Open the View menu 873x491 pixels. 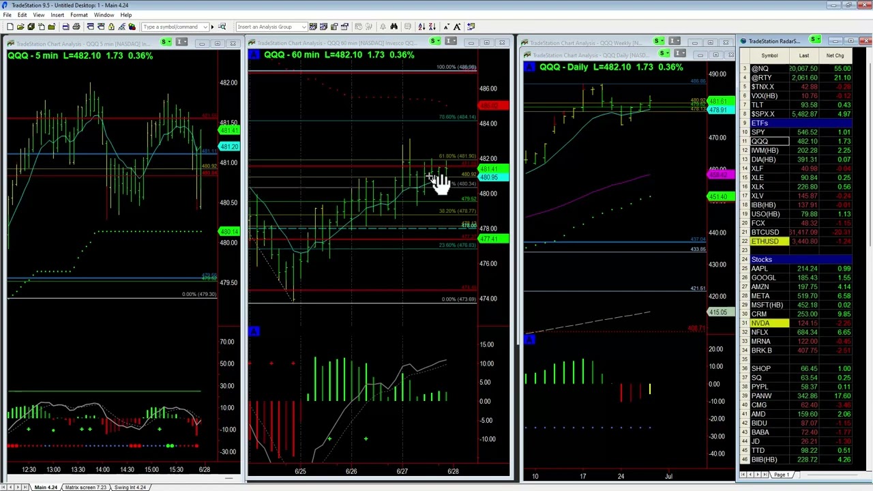[39, 15]
